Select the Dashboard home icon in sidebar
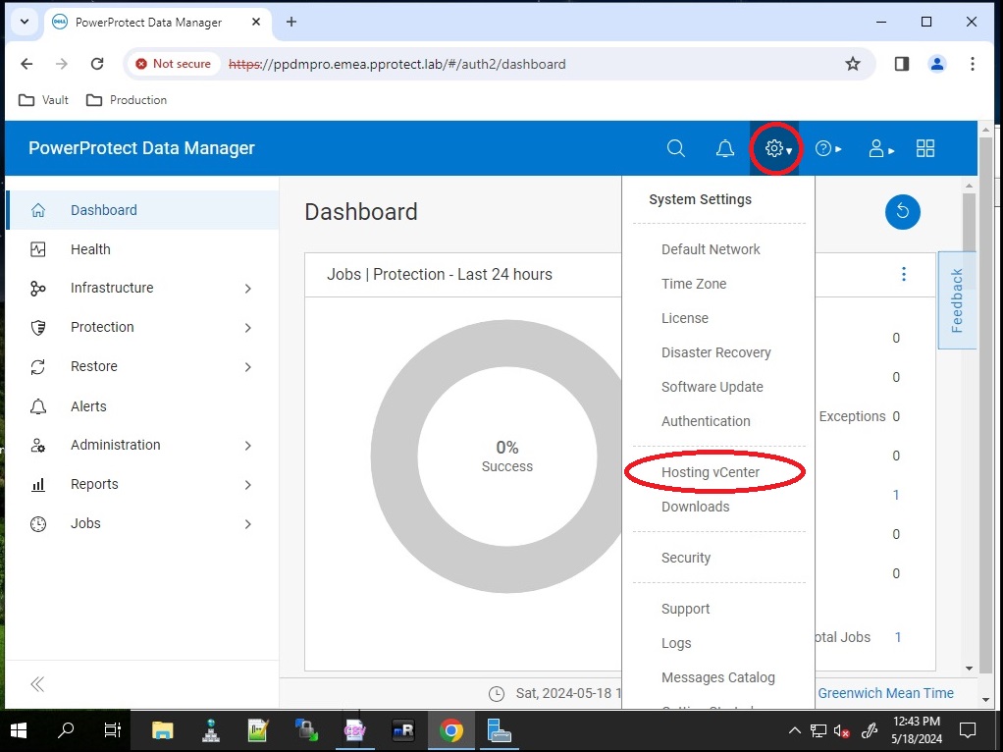Viewport: 1003px width, 752px height. [37, 209]
